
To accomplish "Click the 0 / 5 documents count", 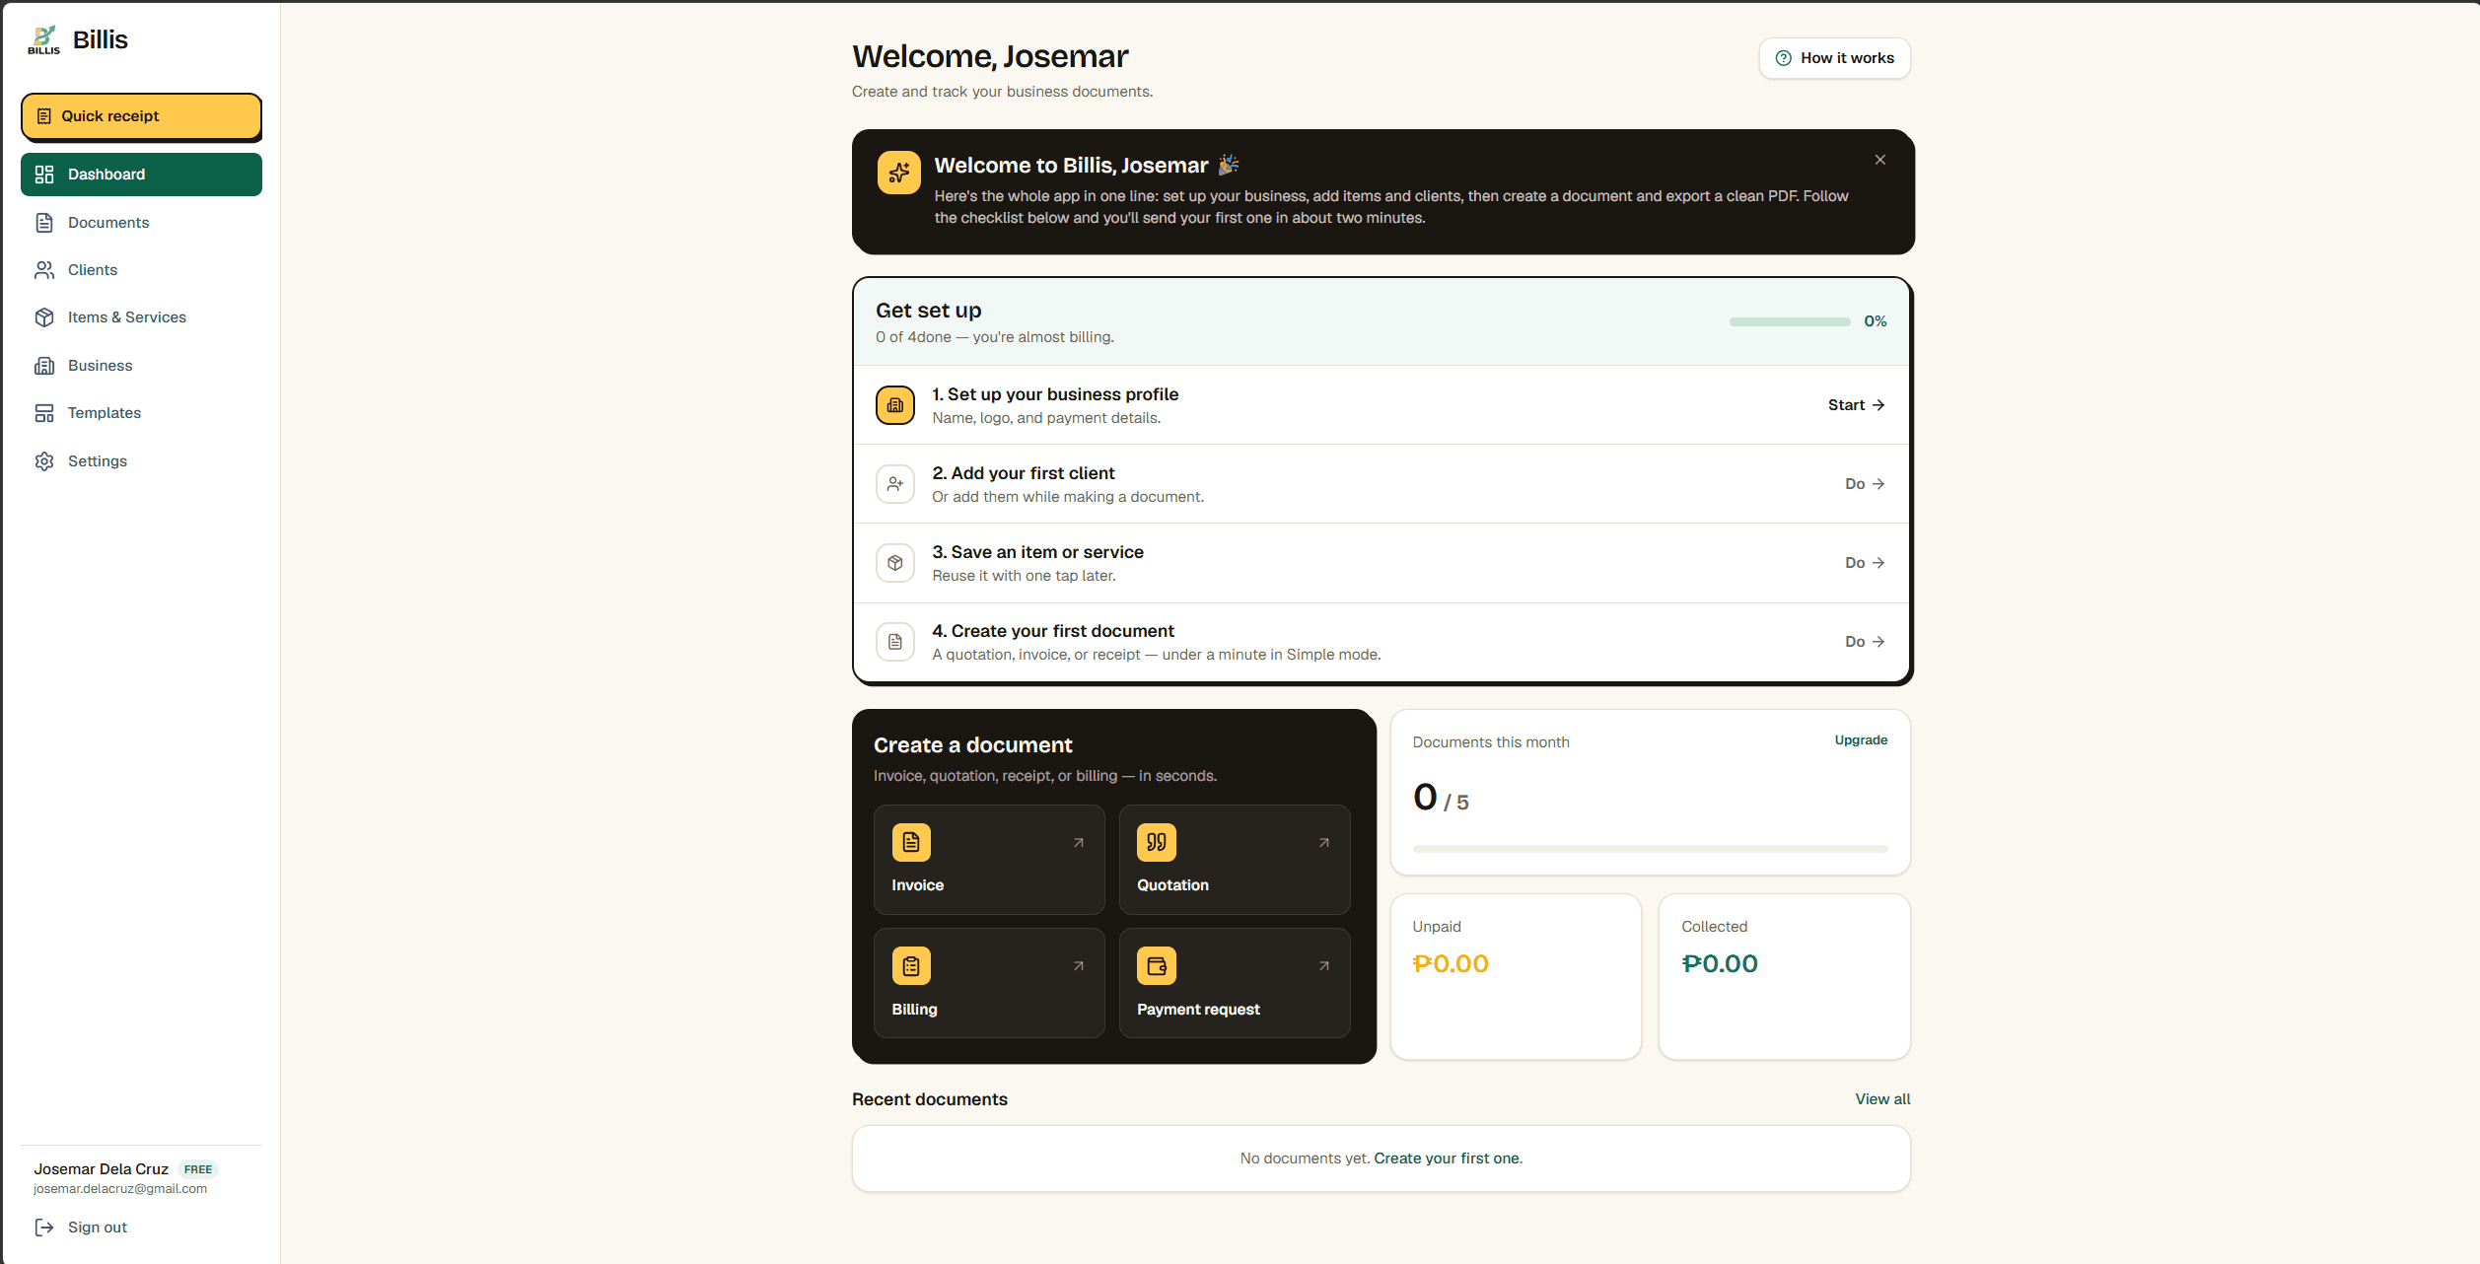I will [x=1441, y=798].
